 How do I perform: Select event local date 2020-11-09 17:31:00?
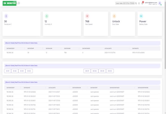[54, 96]
